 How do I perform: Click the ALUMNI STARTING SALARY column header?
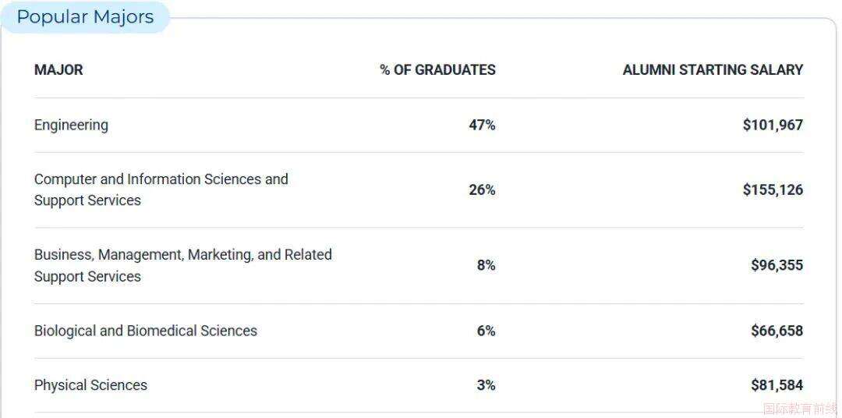(x=713, y=69)
